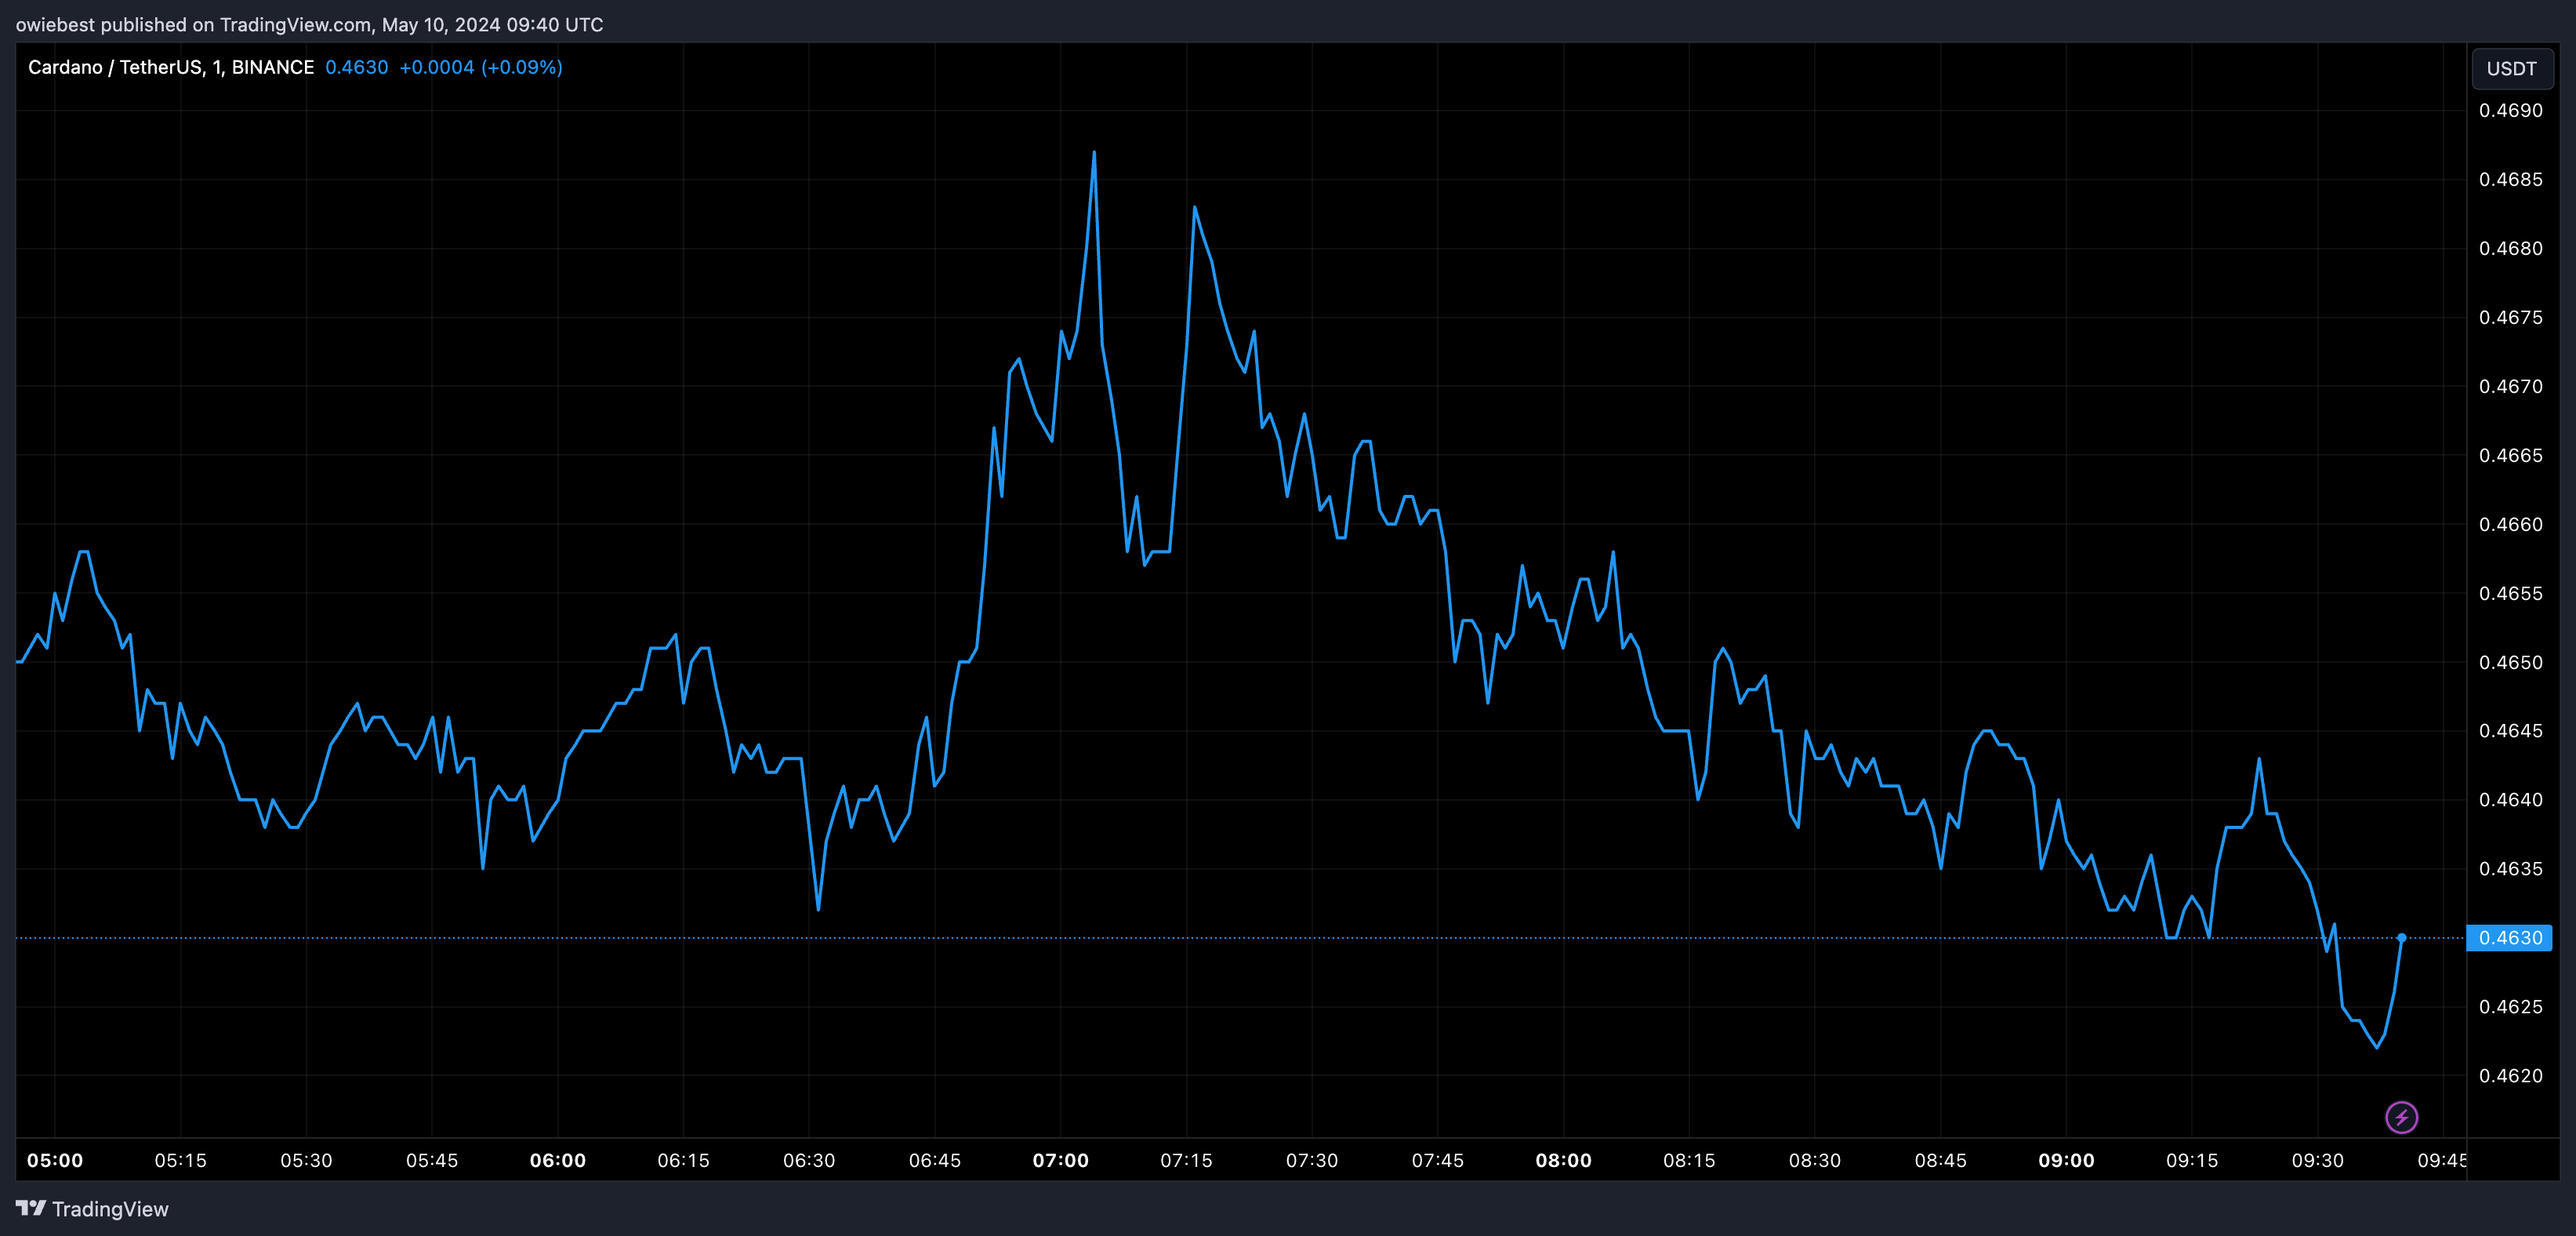Open the USDT currency selector

point(2511,68)
